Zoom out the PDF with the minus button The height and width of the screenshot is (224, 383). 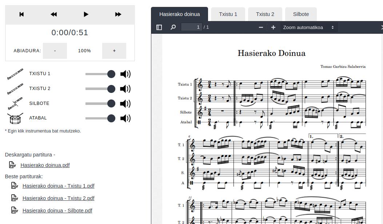click(261, 27)
